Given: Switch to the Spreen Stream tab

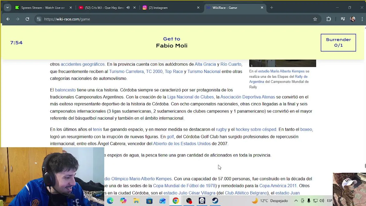Looking at the screenshot, I should tap(44, 8).
